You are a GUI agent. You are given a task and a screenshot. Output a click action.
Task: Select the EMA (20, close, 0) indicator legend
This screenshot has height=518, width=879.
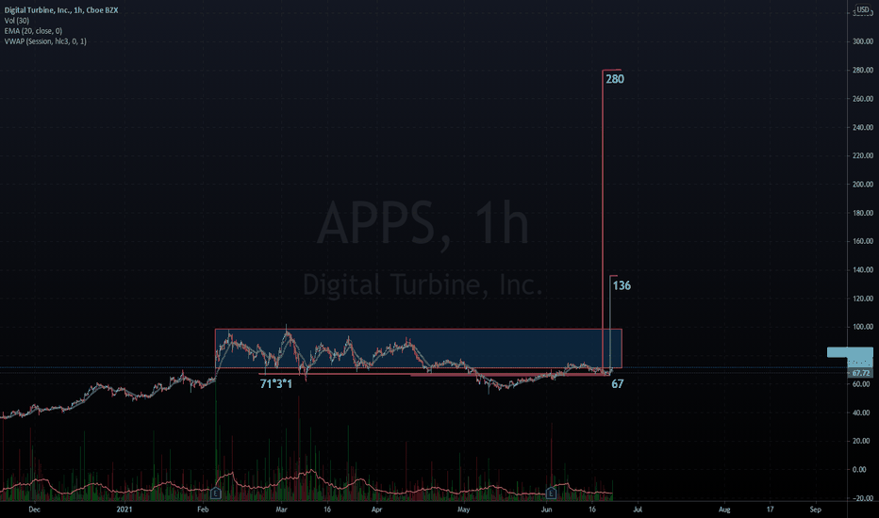(x=33, y=31)
